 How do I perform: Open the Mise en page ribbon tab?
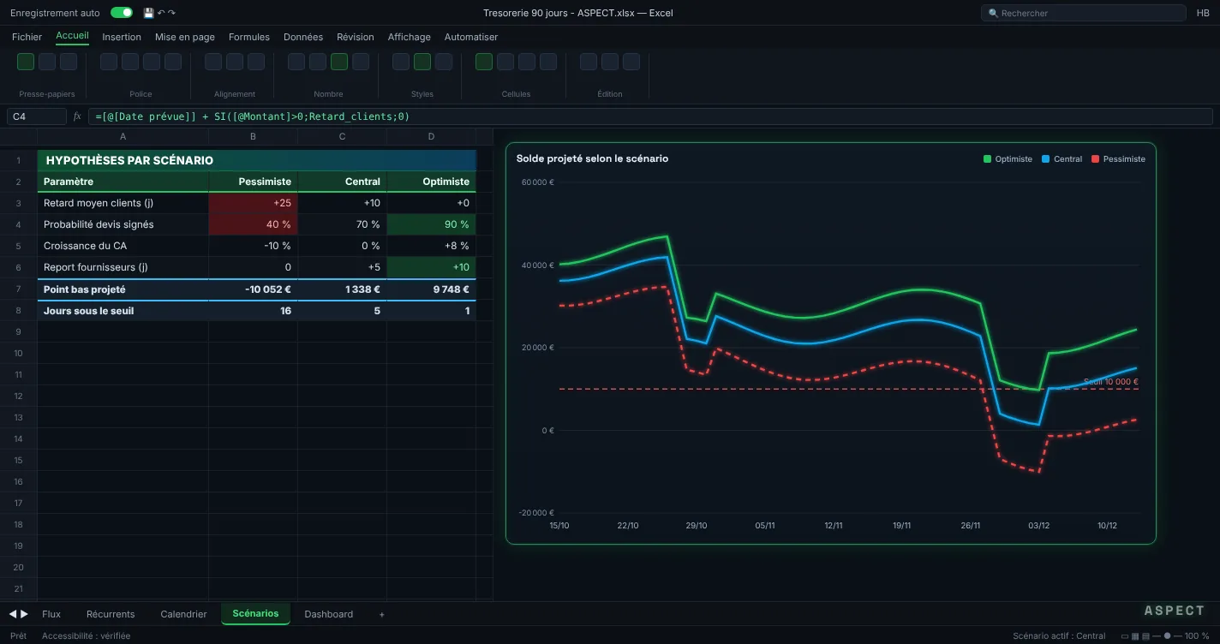point(185,37)
